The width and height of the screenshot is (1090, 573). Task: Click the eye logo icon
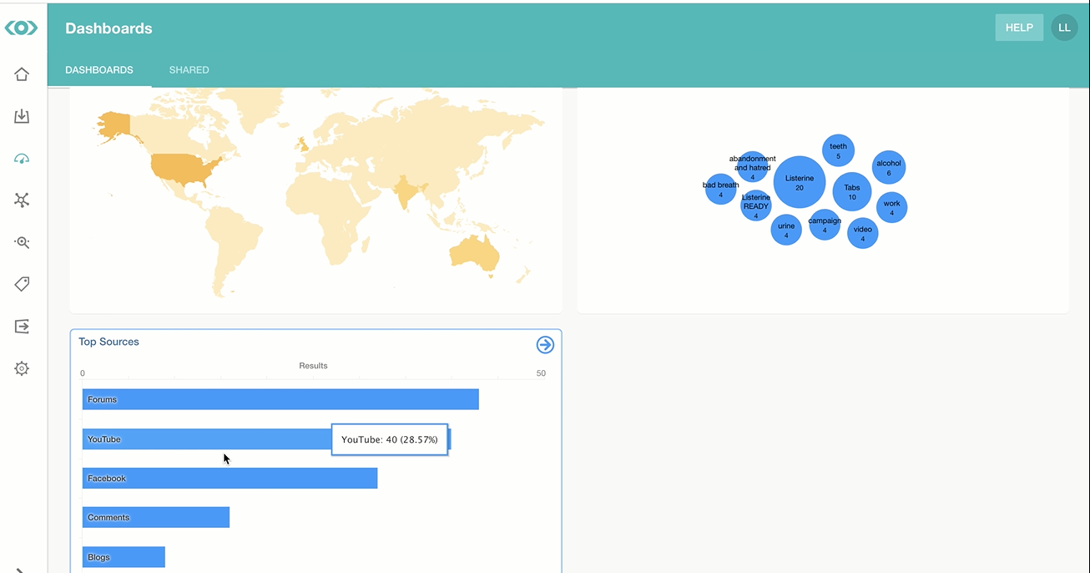22,28
